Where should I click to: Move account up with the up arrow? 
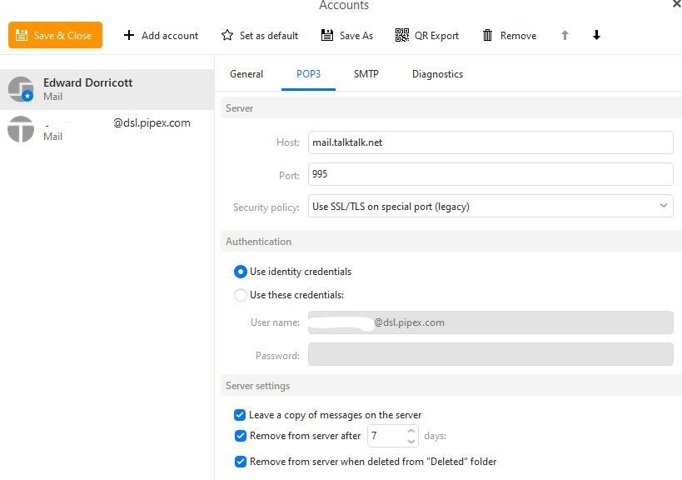[565, 35]
